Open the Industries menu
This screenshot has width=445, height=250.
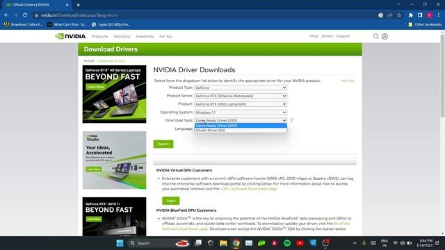pos(145,37)
